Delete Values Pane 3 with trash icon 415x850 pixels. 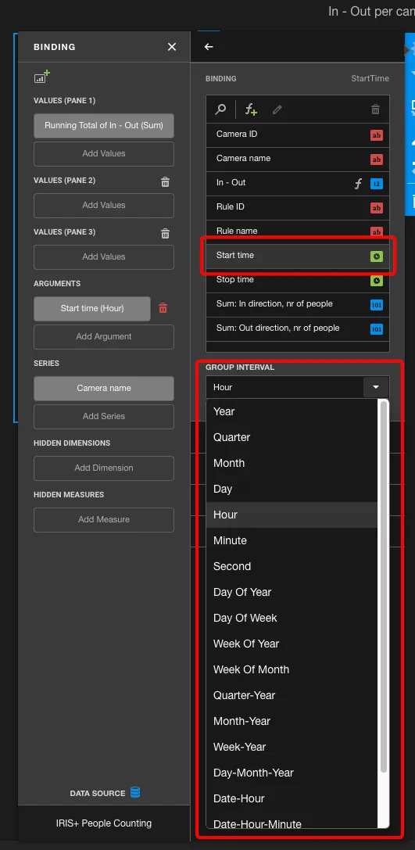[x=165, y=234]
